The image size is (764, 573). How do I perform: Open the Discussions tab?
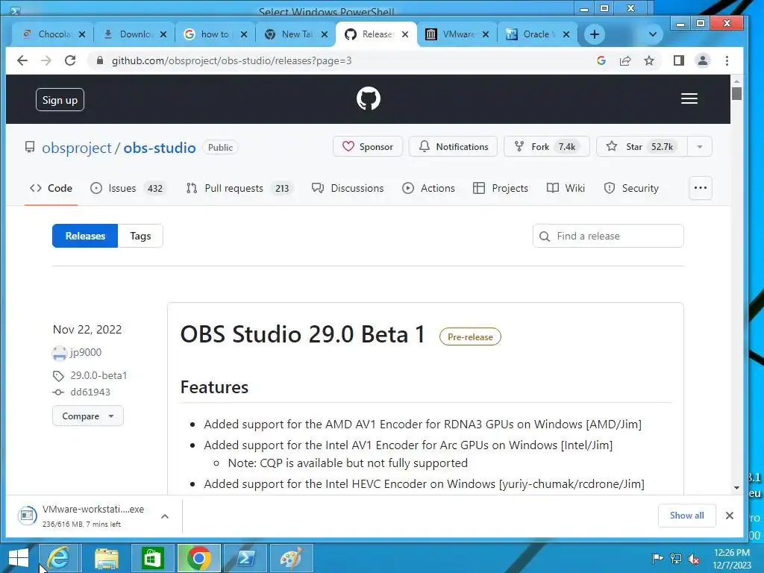348,188
